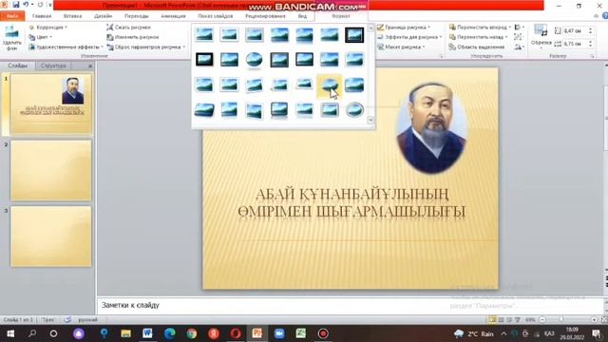Screen dimensions: 608x342
Task: Click zoom in plus button
Action: pos(595,320)
